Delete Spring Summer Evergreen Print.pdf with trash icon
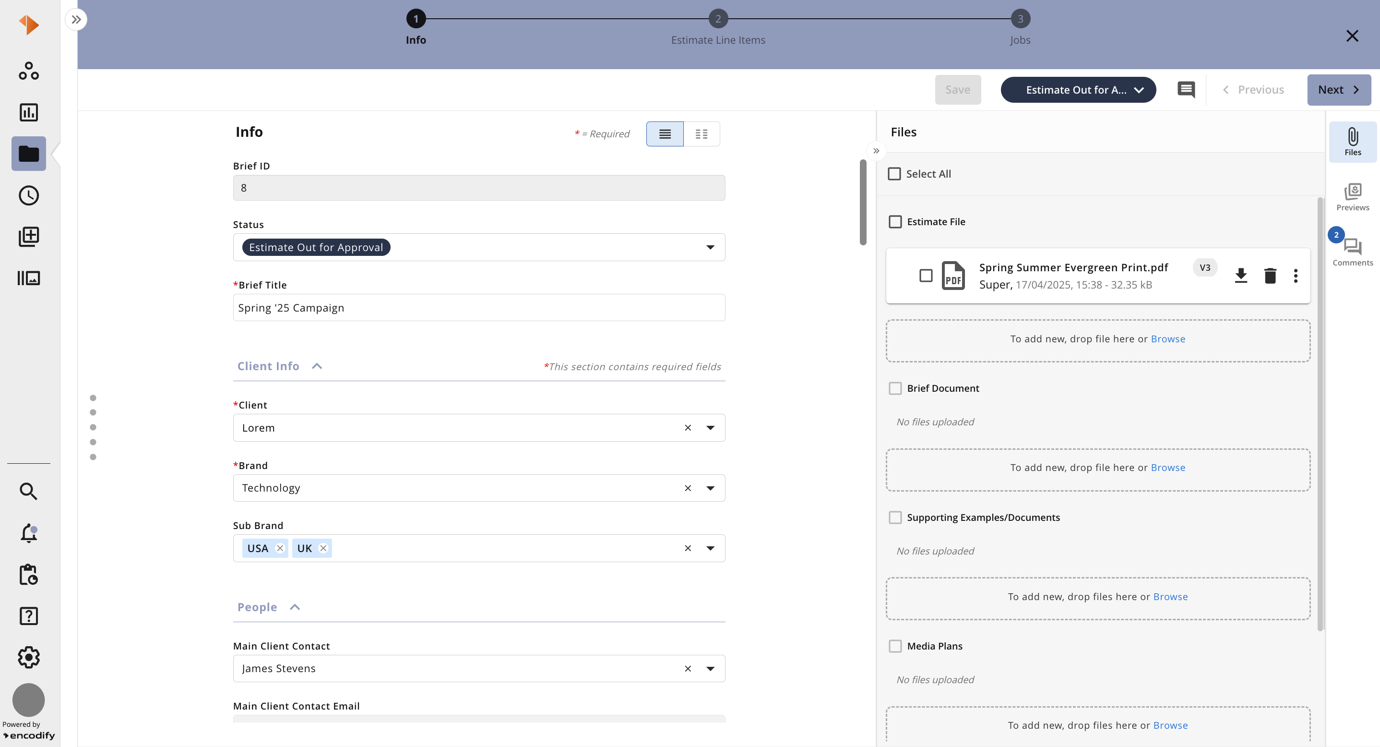The width and height of the screenshot is (1380, 747). pos(1270,276)
